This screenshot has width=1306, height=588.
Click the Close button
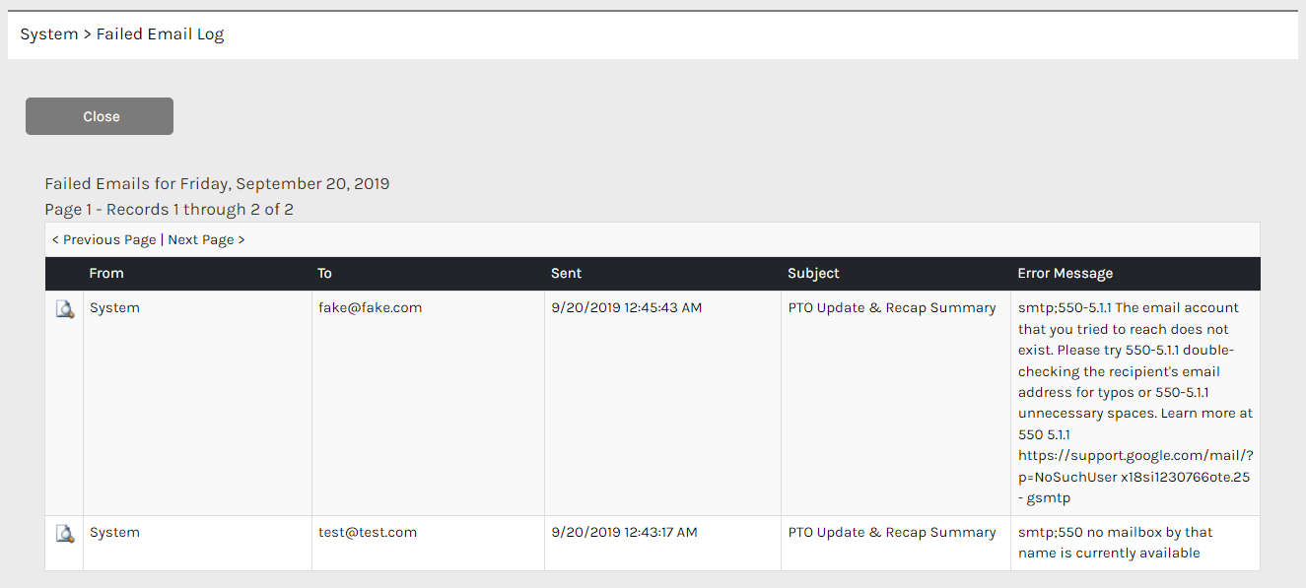tap(100, 116)
